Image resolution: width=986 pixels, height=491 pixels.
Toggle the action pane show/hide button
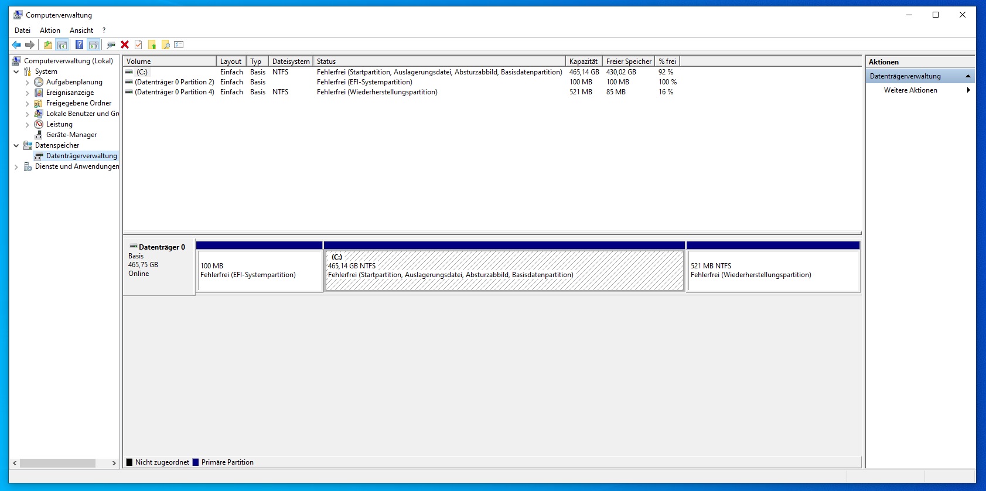(x=93, y=45)
